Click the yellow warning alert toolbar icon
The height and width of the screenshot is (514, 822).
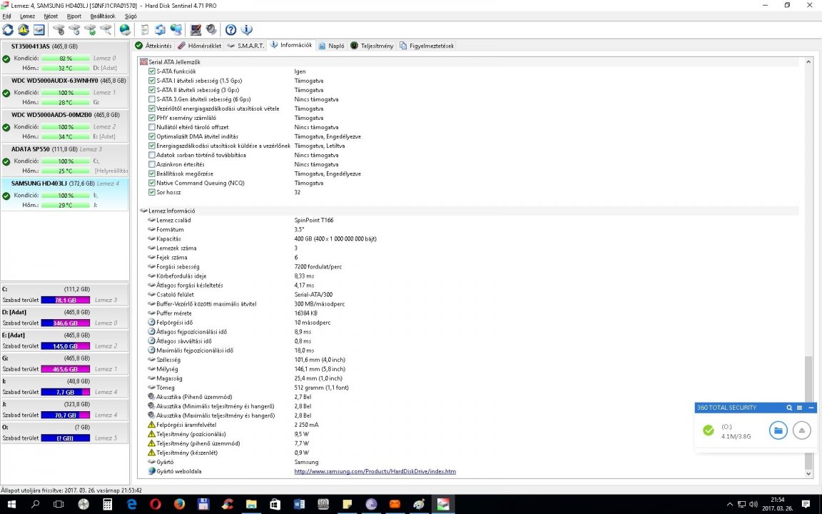[24, 30]
